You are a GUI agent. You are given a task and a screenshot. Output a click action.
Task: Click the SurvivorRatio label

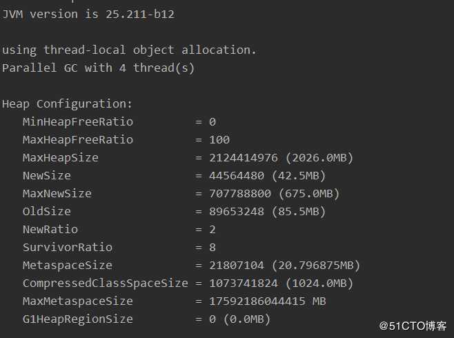tap(67, 247)
